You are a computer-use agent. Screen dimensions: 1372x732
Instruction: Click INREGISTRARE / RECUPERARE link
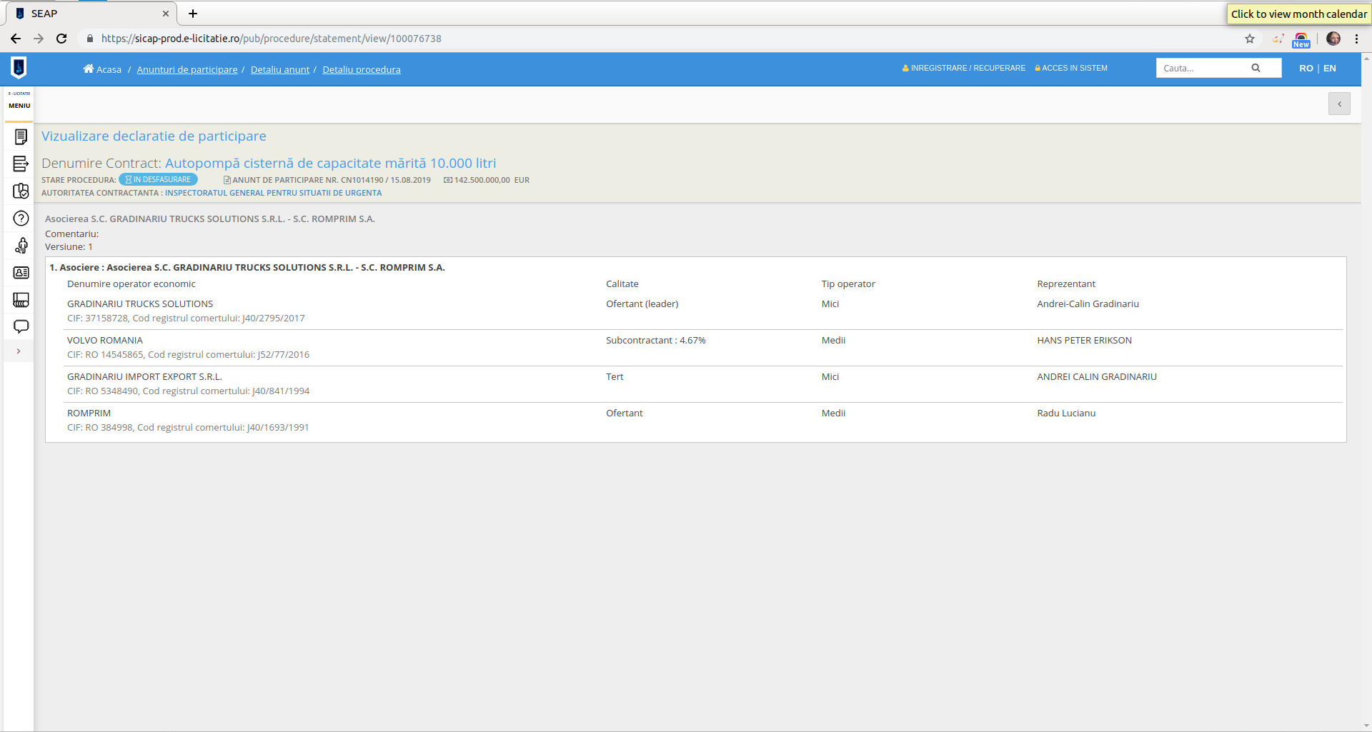click(963, 68)
